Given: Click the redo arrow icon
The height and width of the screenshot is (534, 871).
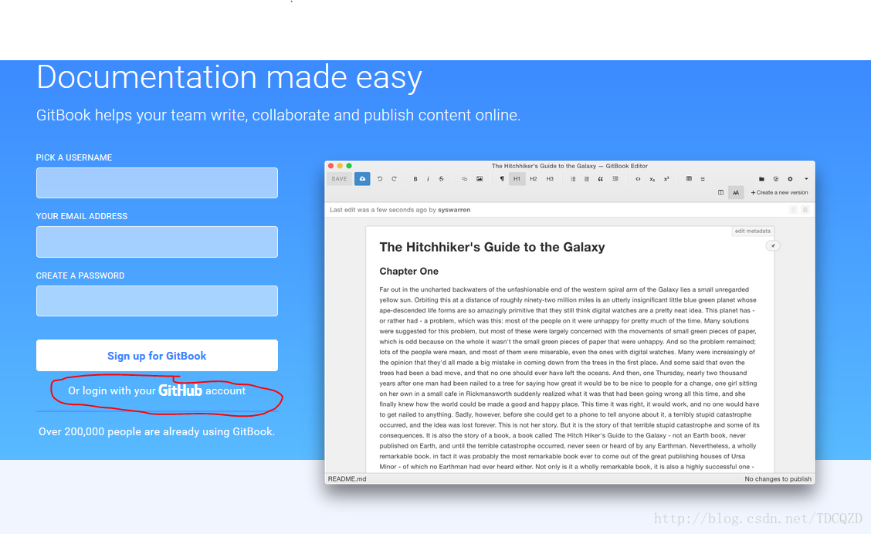Looking at the screenshot, I should (x=395, y=179).
